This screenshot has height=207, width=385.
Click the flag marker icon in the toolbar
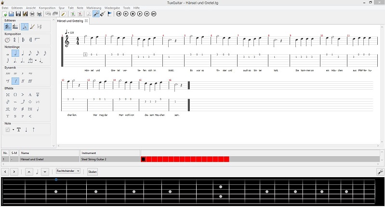pos(110,14)
